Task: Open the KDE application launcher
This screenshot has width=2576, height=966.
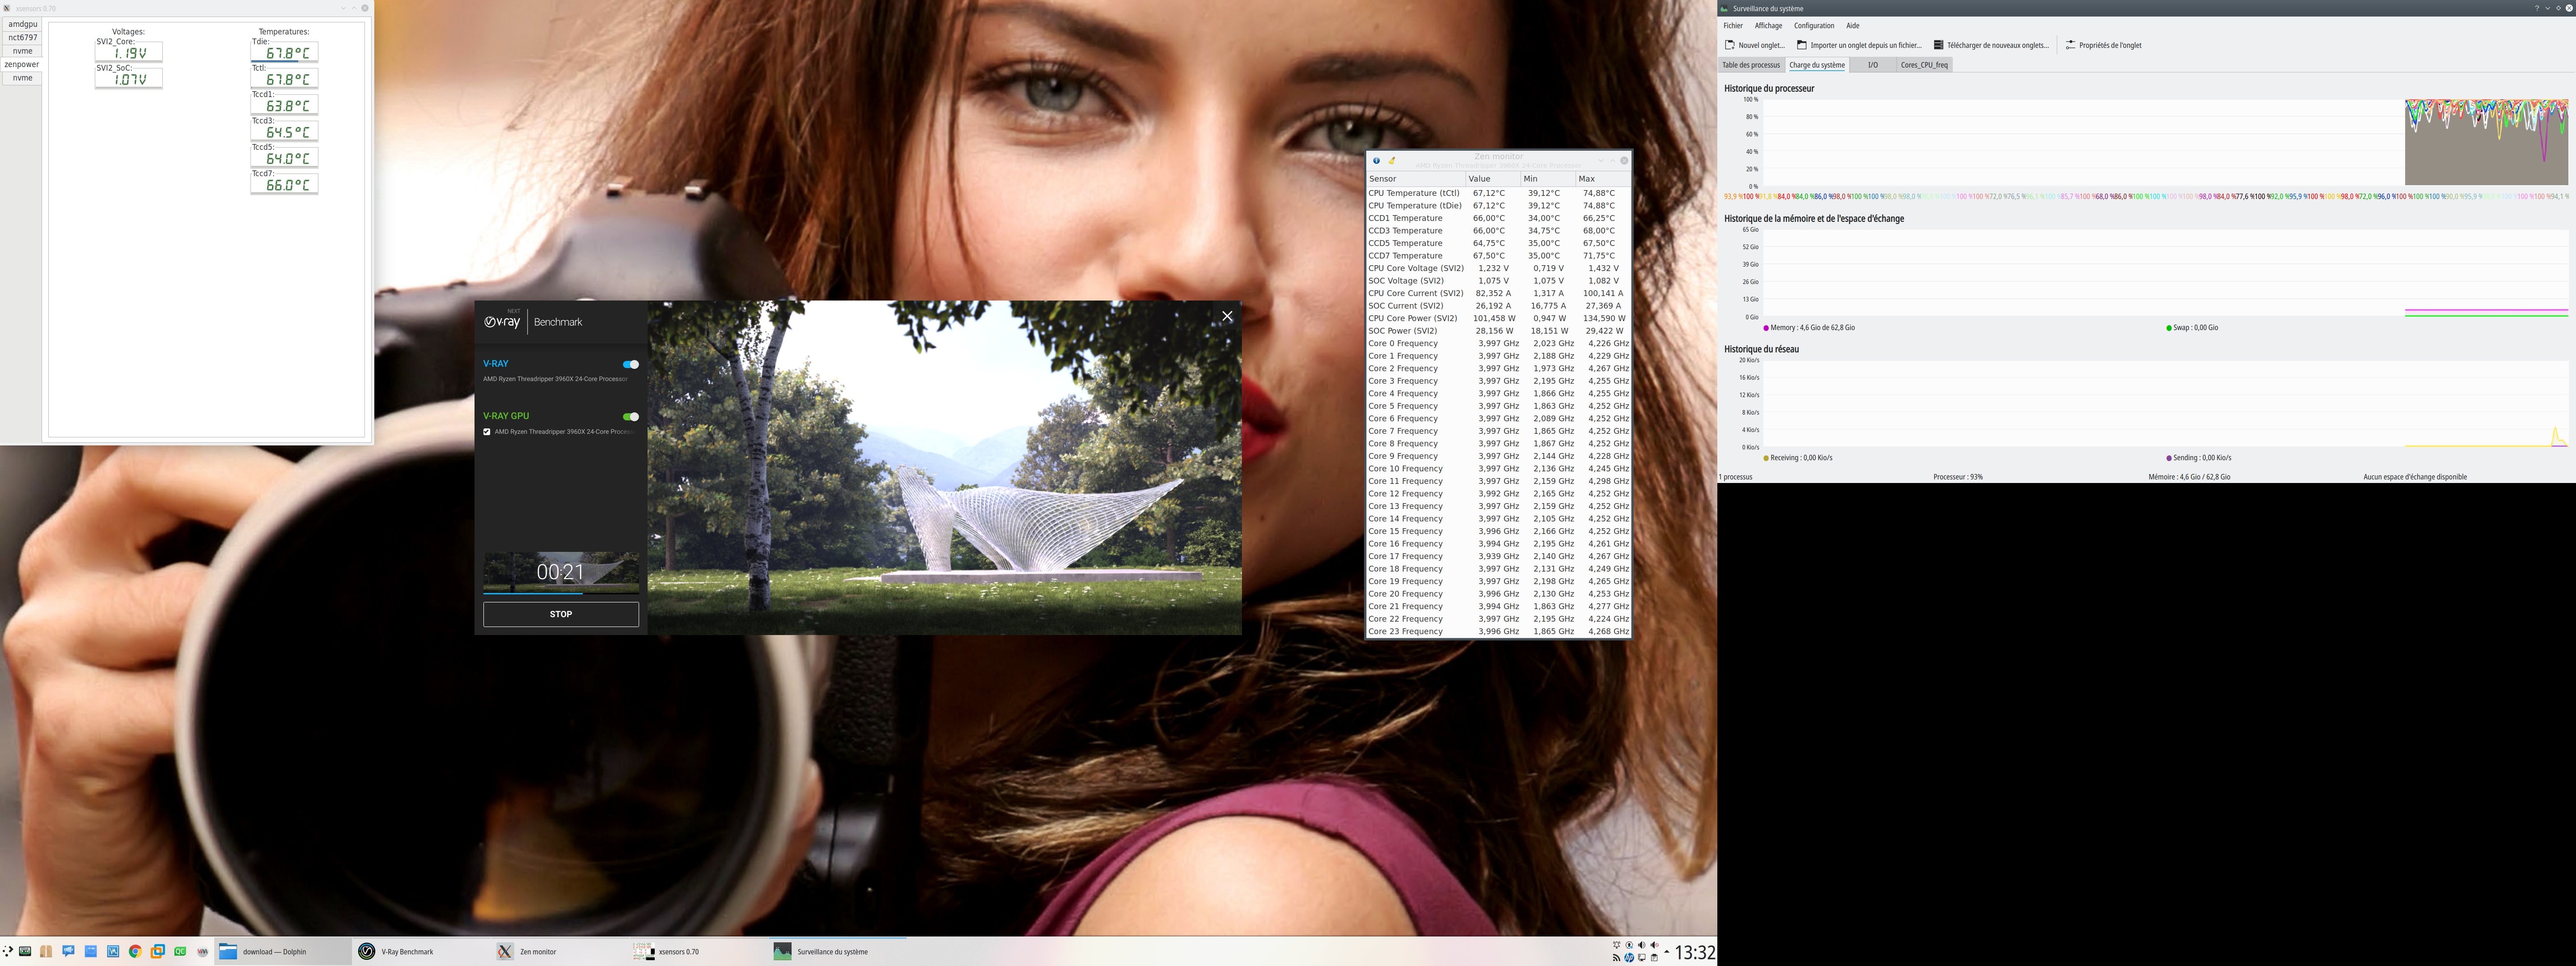Action: [x=8, y=951]
